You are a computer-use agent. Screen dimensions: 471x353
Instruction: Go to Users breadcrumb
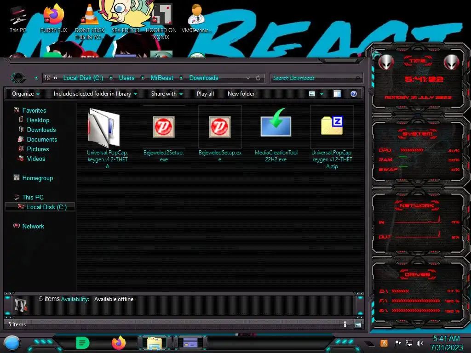127,78
